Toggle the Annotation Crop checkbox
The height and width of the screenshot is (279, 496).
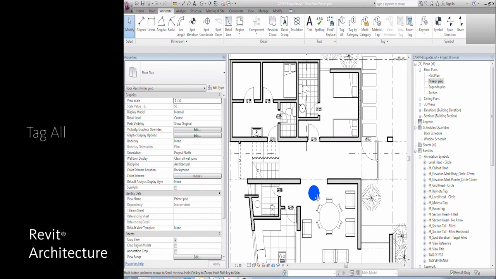(x=176, y=251)
